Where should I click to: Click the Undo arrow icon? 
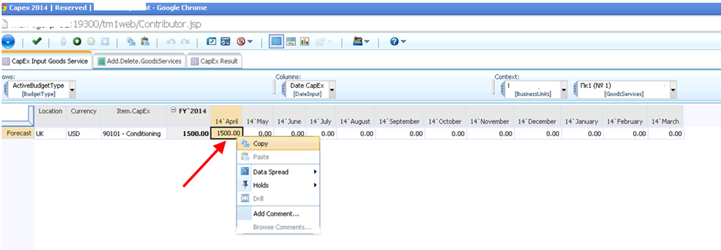coord(171,42)
